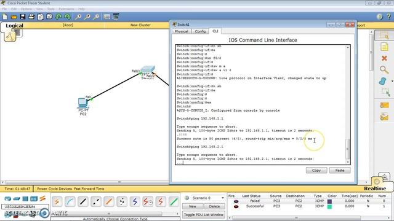
Task: Click Toggle PDU List Window button
Action: 204,215
